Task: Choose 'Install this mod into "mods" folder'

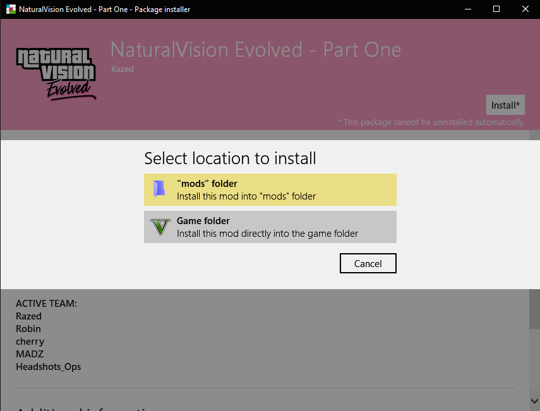Action: click(x=270, y=189)
